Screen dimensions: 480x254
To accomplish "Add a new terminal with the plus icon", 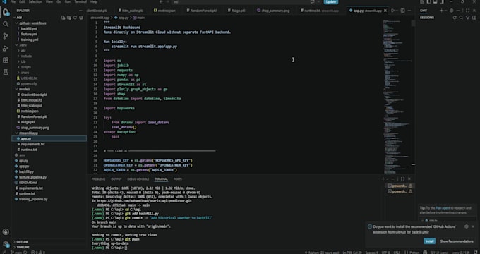I will pos(383,179).
